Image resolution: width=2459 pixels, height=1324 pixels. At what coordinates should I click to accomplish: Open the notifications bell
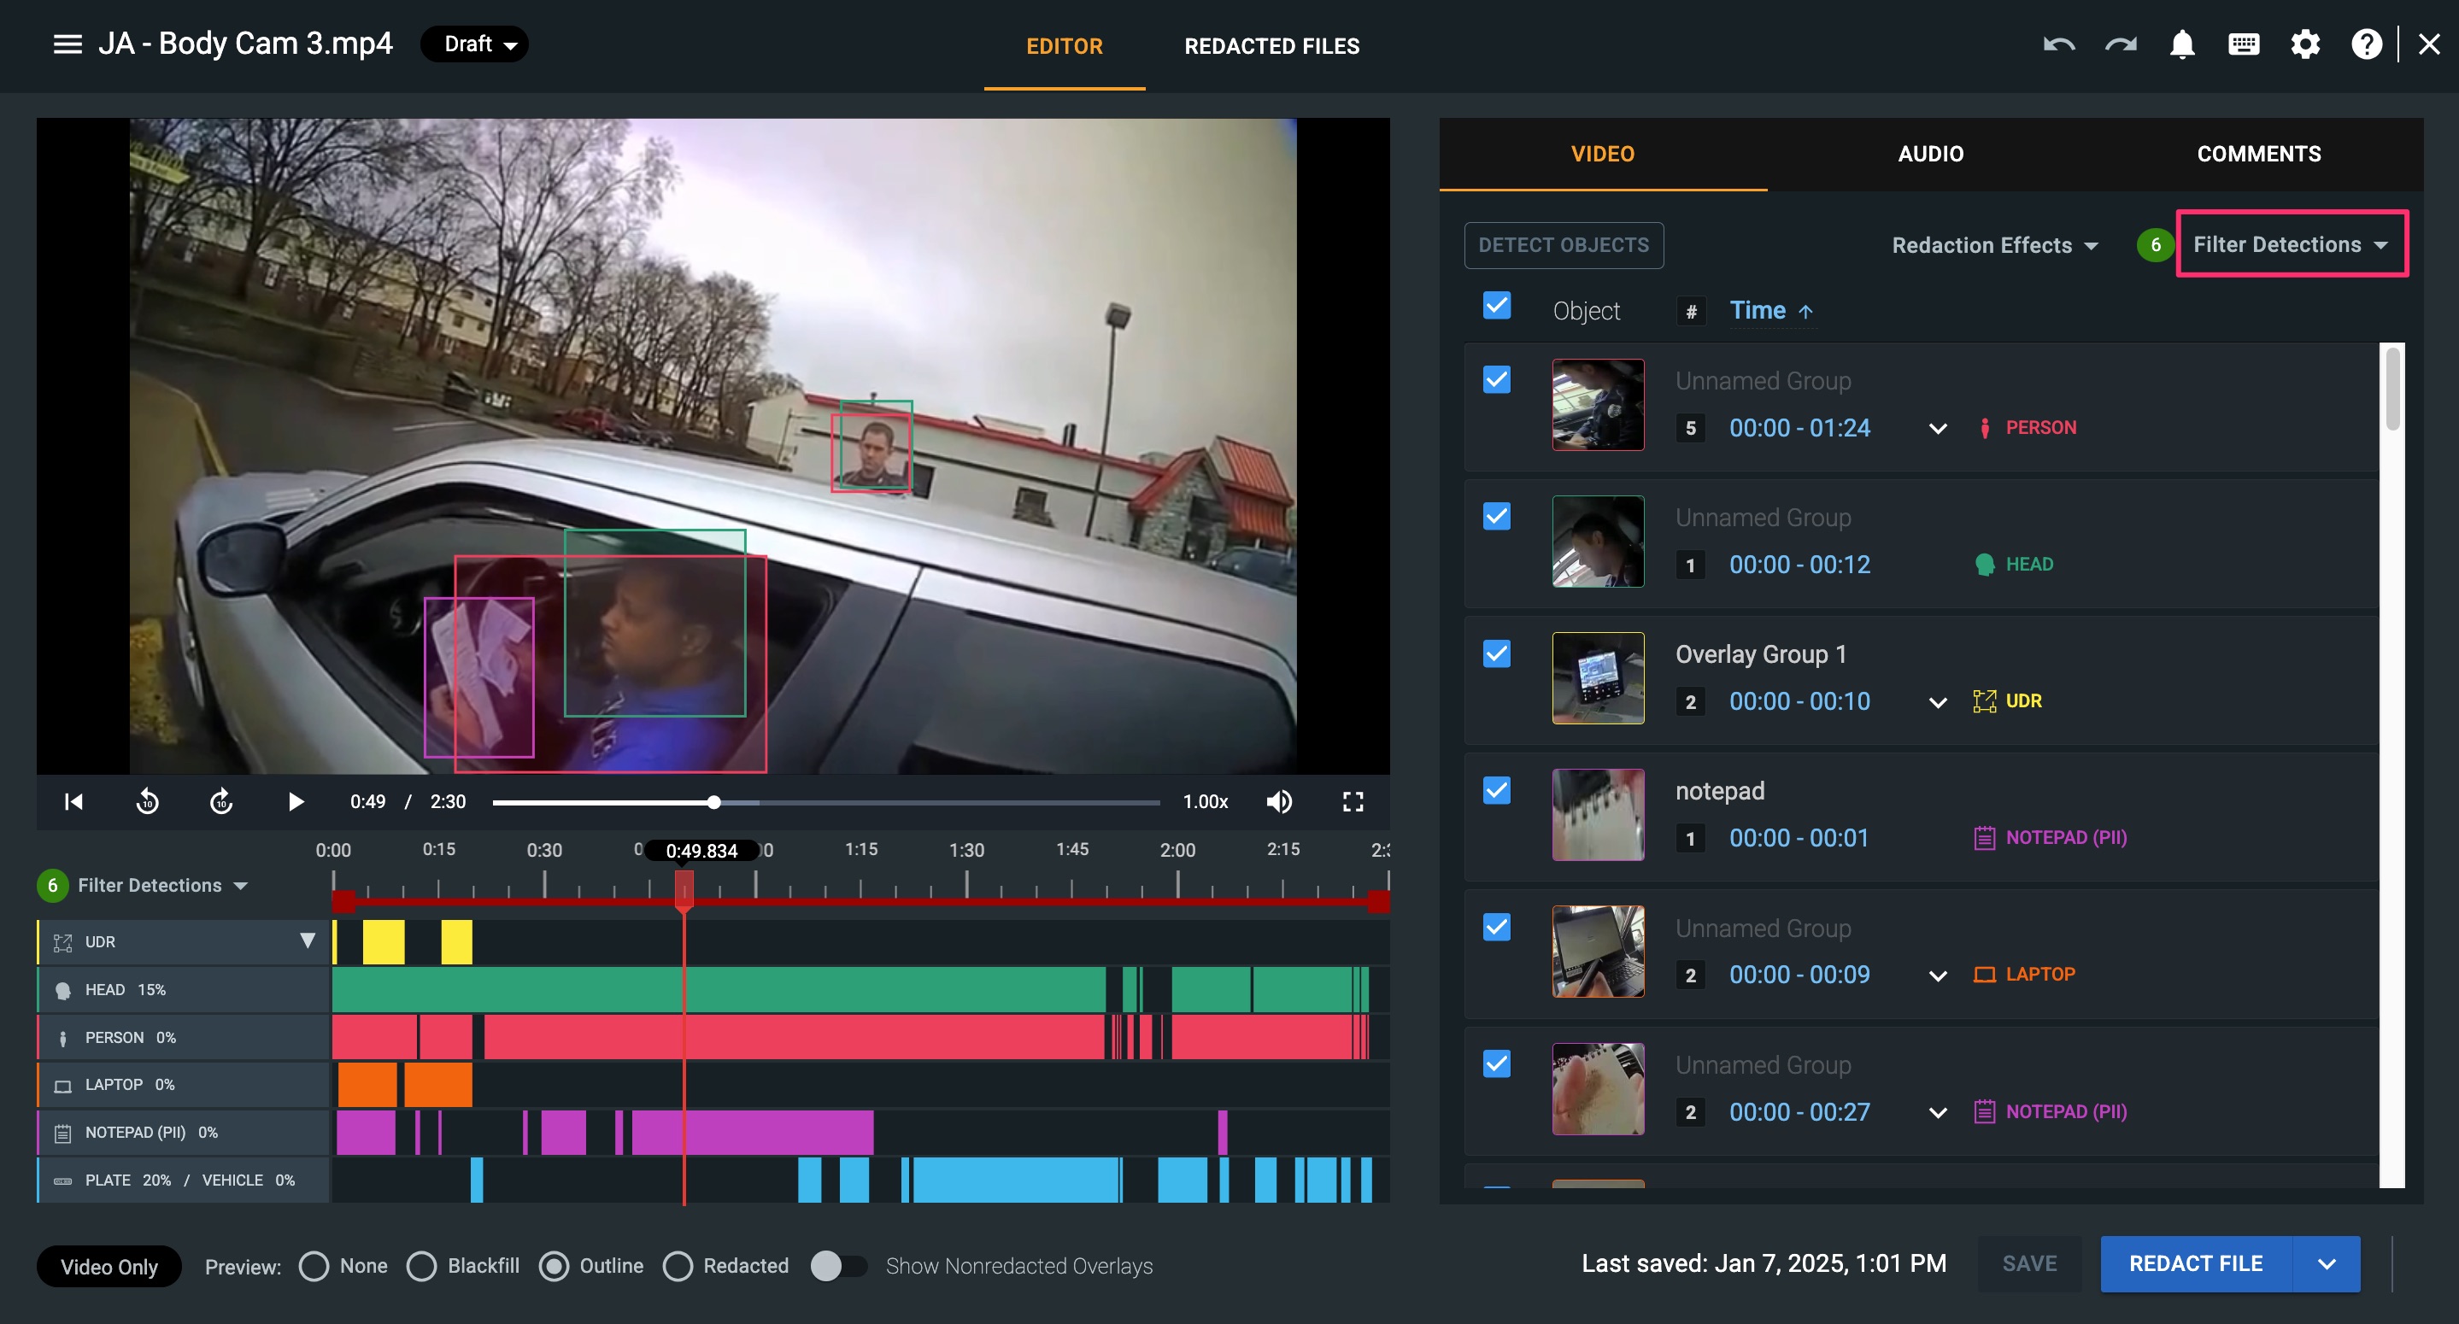pyautogui.click(x=2181, y=45)
